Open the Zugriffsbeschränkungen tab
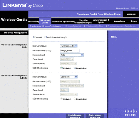The image size is (139, 118). pos(83,22)
